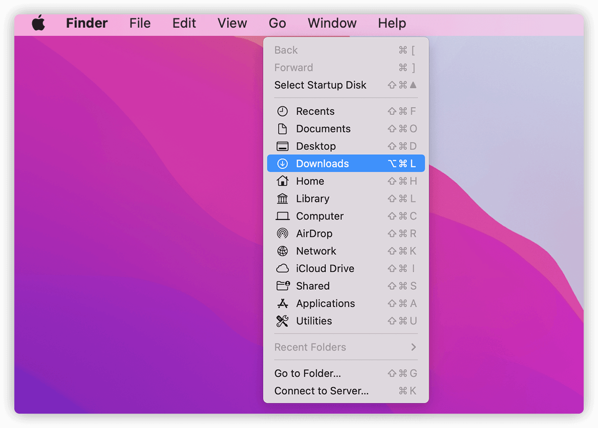Choose Select Startup Disk
The height and width of the screenshot is (428, 598).
tap(346, 85)
